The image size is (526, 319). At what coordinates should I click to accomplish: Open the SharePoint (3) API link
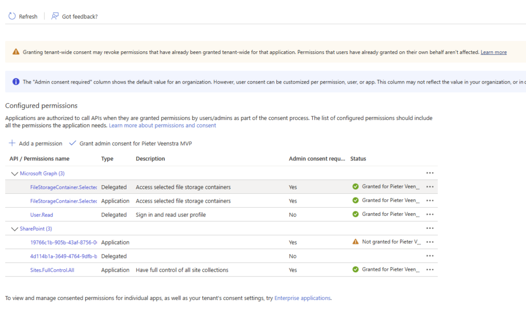coord(36,229)
